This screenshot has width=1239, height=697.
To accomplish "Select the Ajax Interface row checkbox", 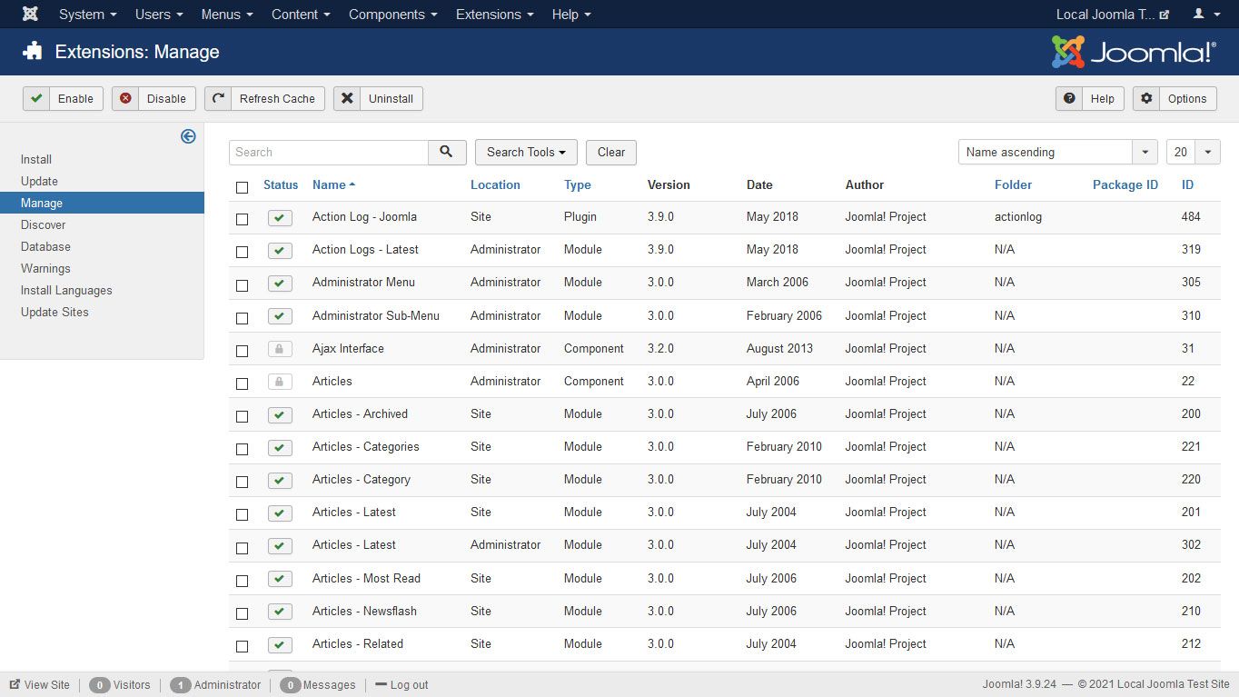I will tap(242, 351).
